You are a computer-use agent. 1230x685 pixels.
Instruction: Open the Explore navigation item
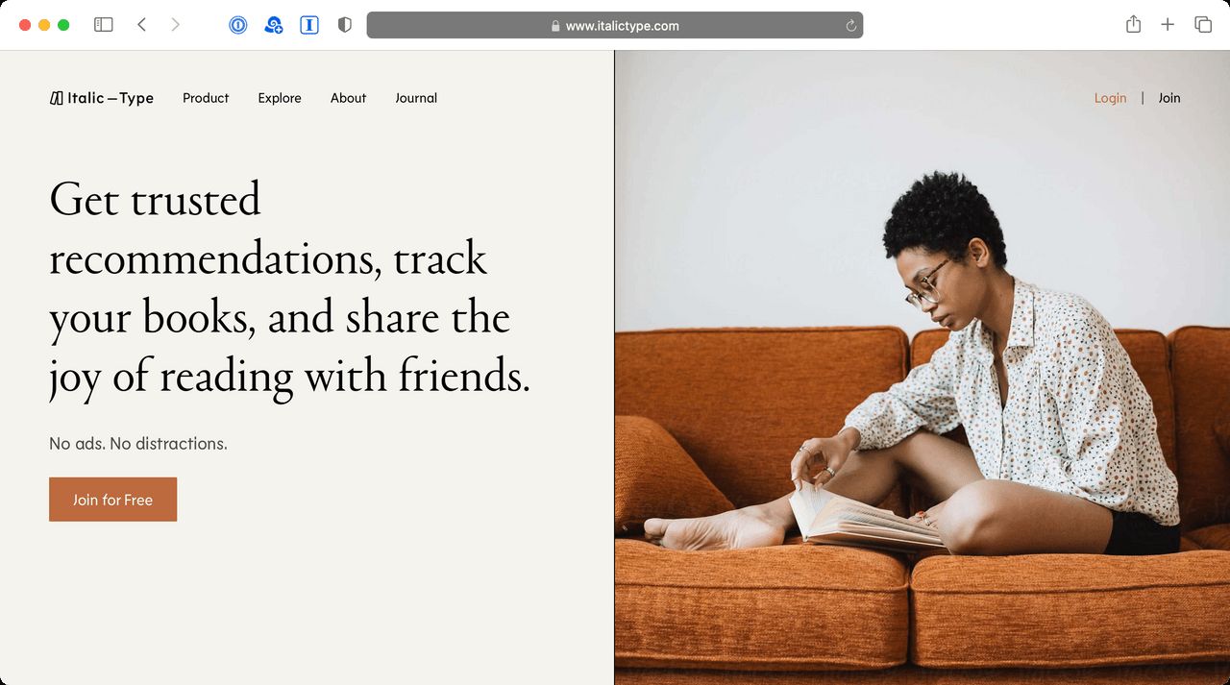(x=280, y=98)
